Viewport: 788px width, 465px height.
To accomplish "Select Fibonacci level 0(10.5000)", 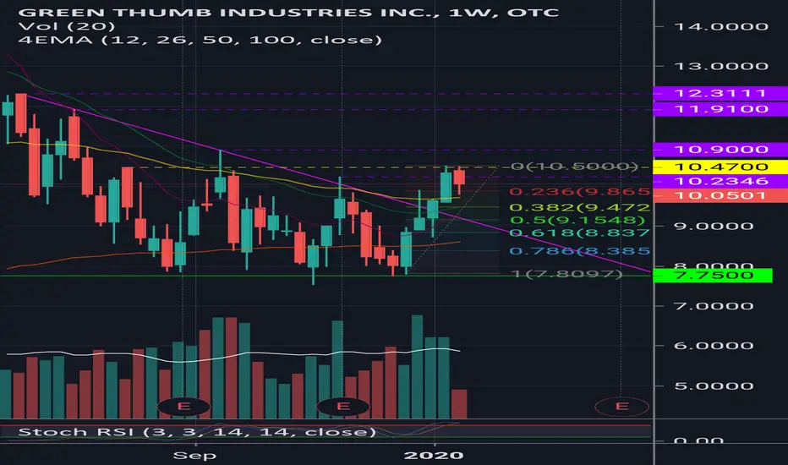I will (574, 167).
